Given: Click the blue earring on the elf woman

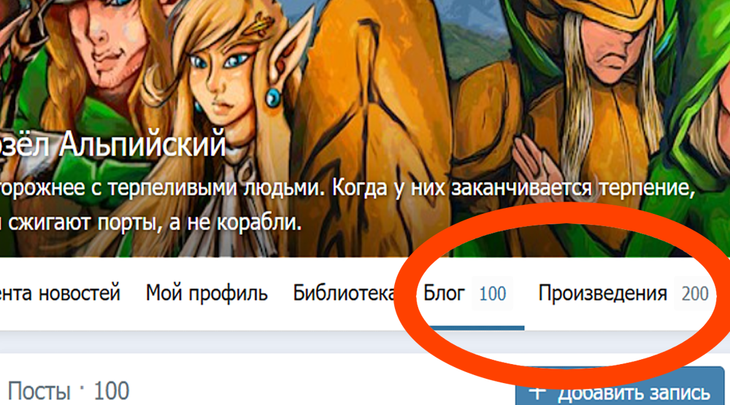Looking at the screenshot, I should 273,97.
